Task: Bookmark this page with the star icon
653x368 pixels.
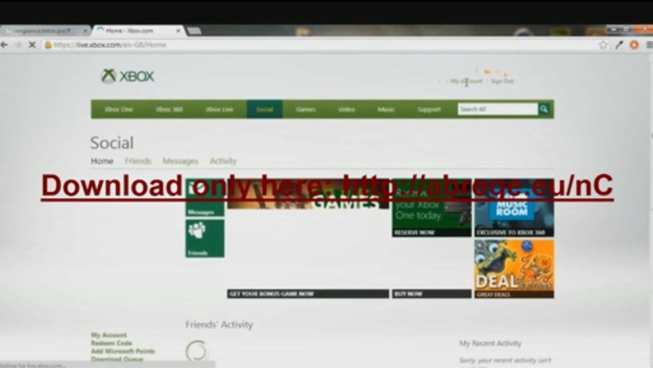Action: point(603,45)
